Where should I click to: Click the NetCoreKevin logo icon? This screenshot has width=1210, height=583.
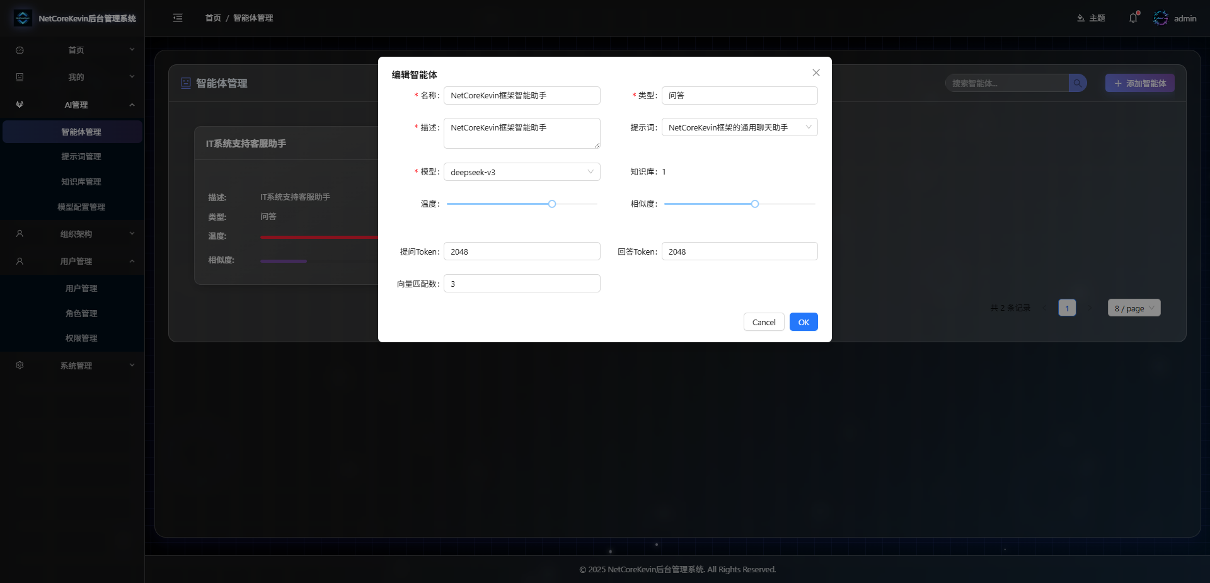pos(23,18)
